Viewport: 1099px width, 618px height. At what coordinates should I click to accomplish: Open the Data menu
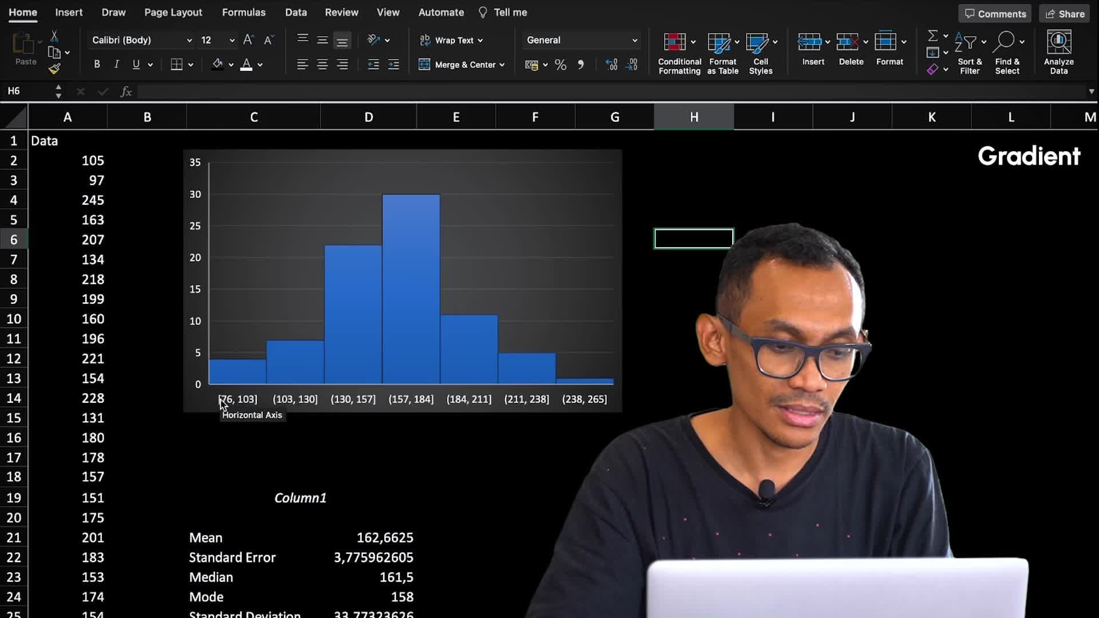point(295,12)
